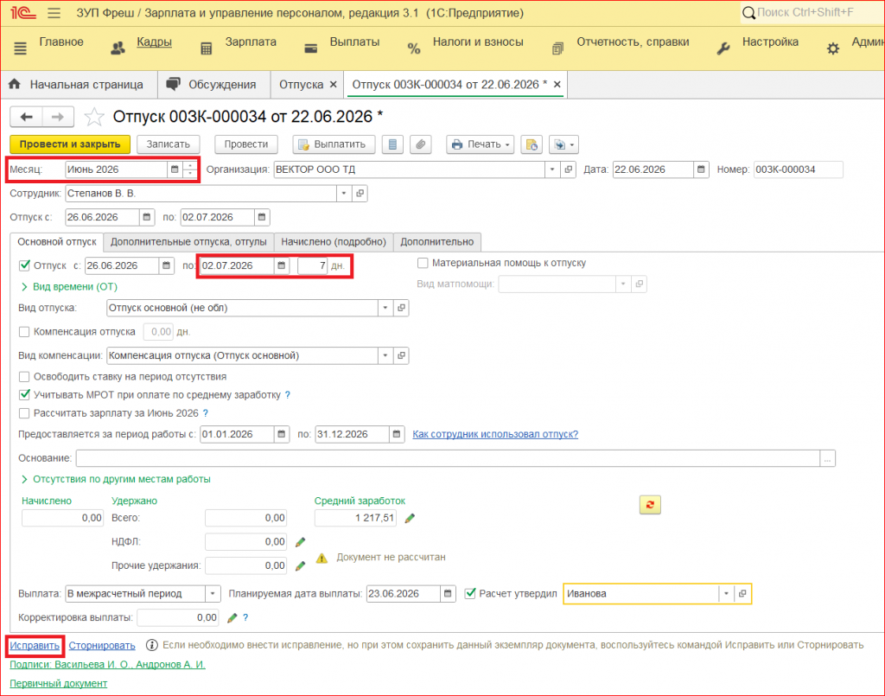Open the Вид отпуска dropdown
885x696 pixels.
click(x=385, y=308)
